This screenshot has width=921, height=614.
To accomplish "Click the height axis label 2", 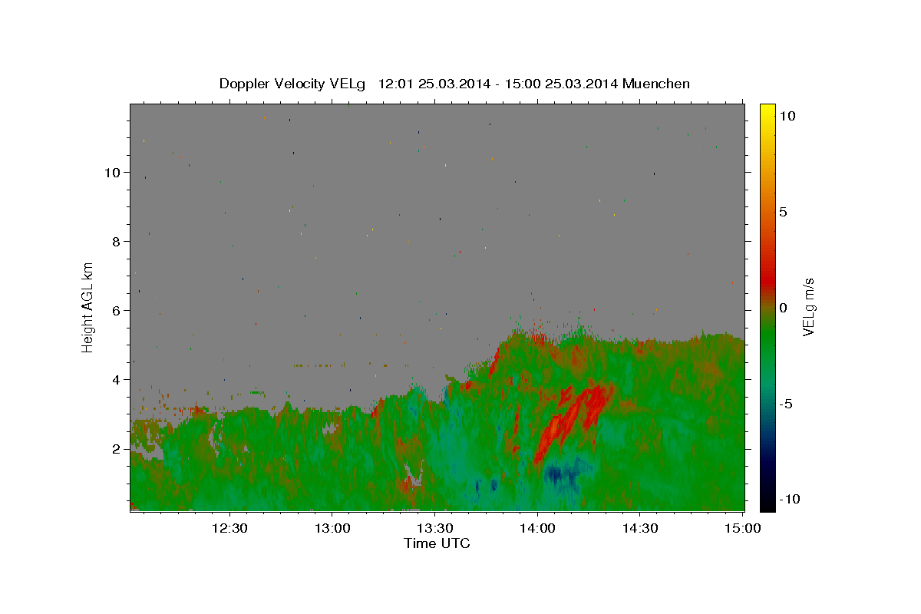I will (117, 448).
